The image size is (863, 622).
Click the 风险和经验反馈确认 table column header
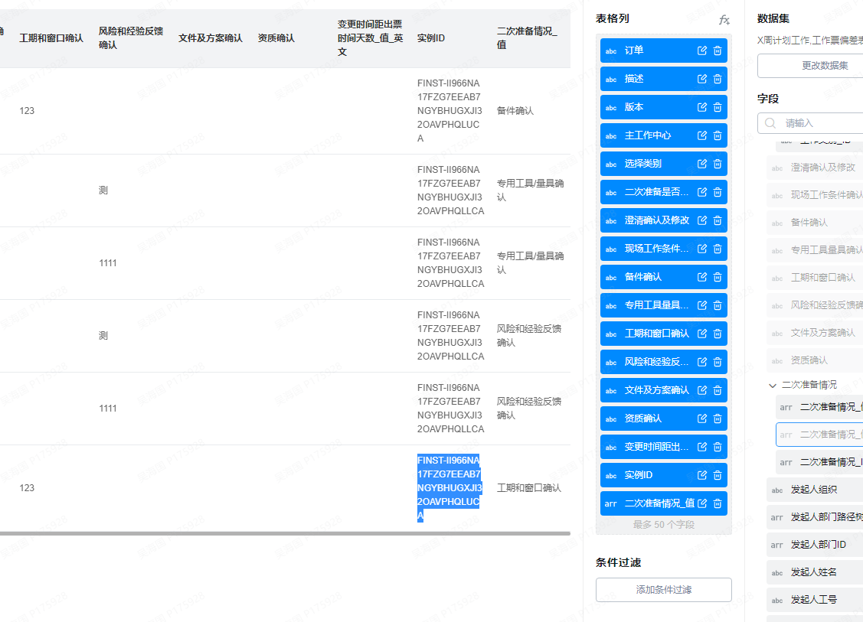131,38
